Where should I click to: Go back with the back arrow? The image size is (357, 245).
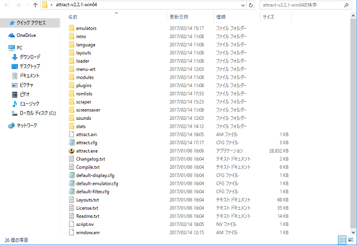coord(7,5)
